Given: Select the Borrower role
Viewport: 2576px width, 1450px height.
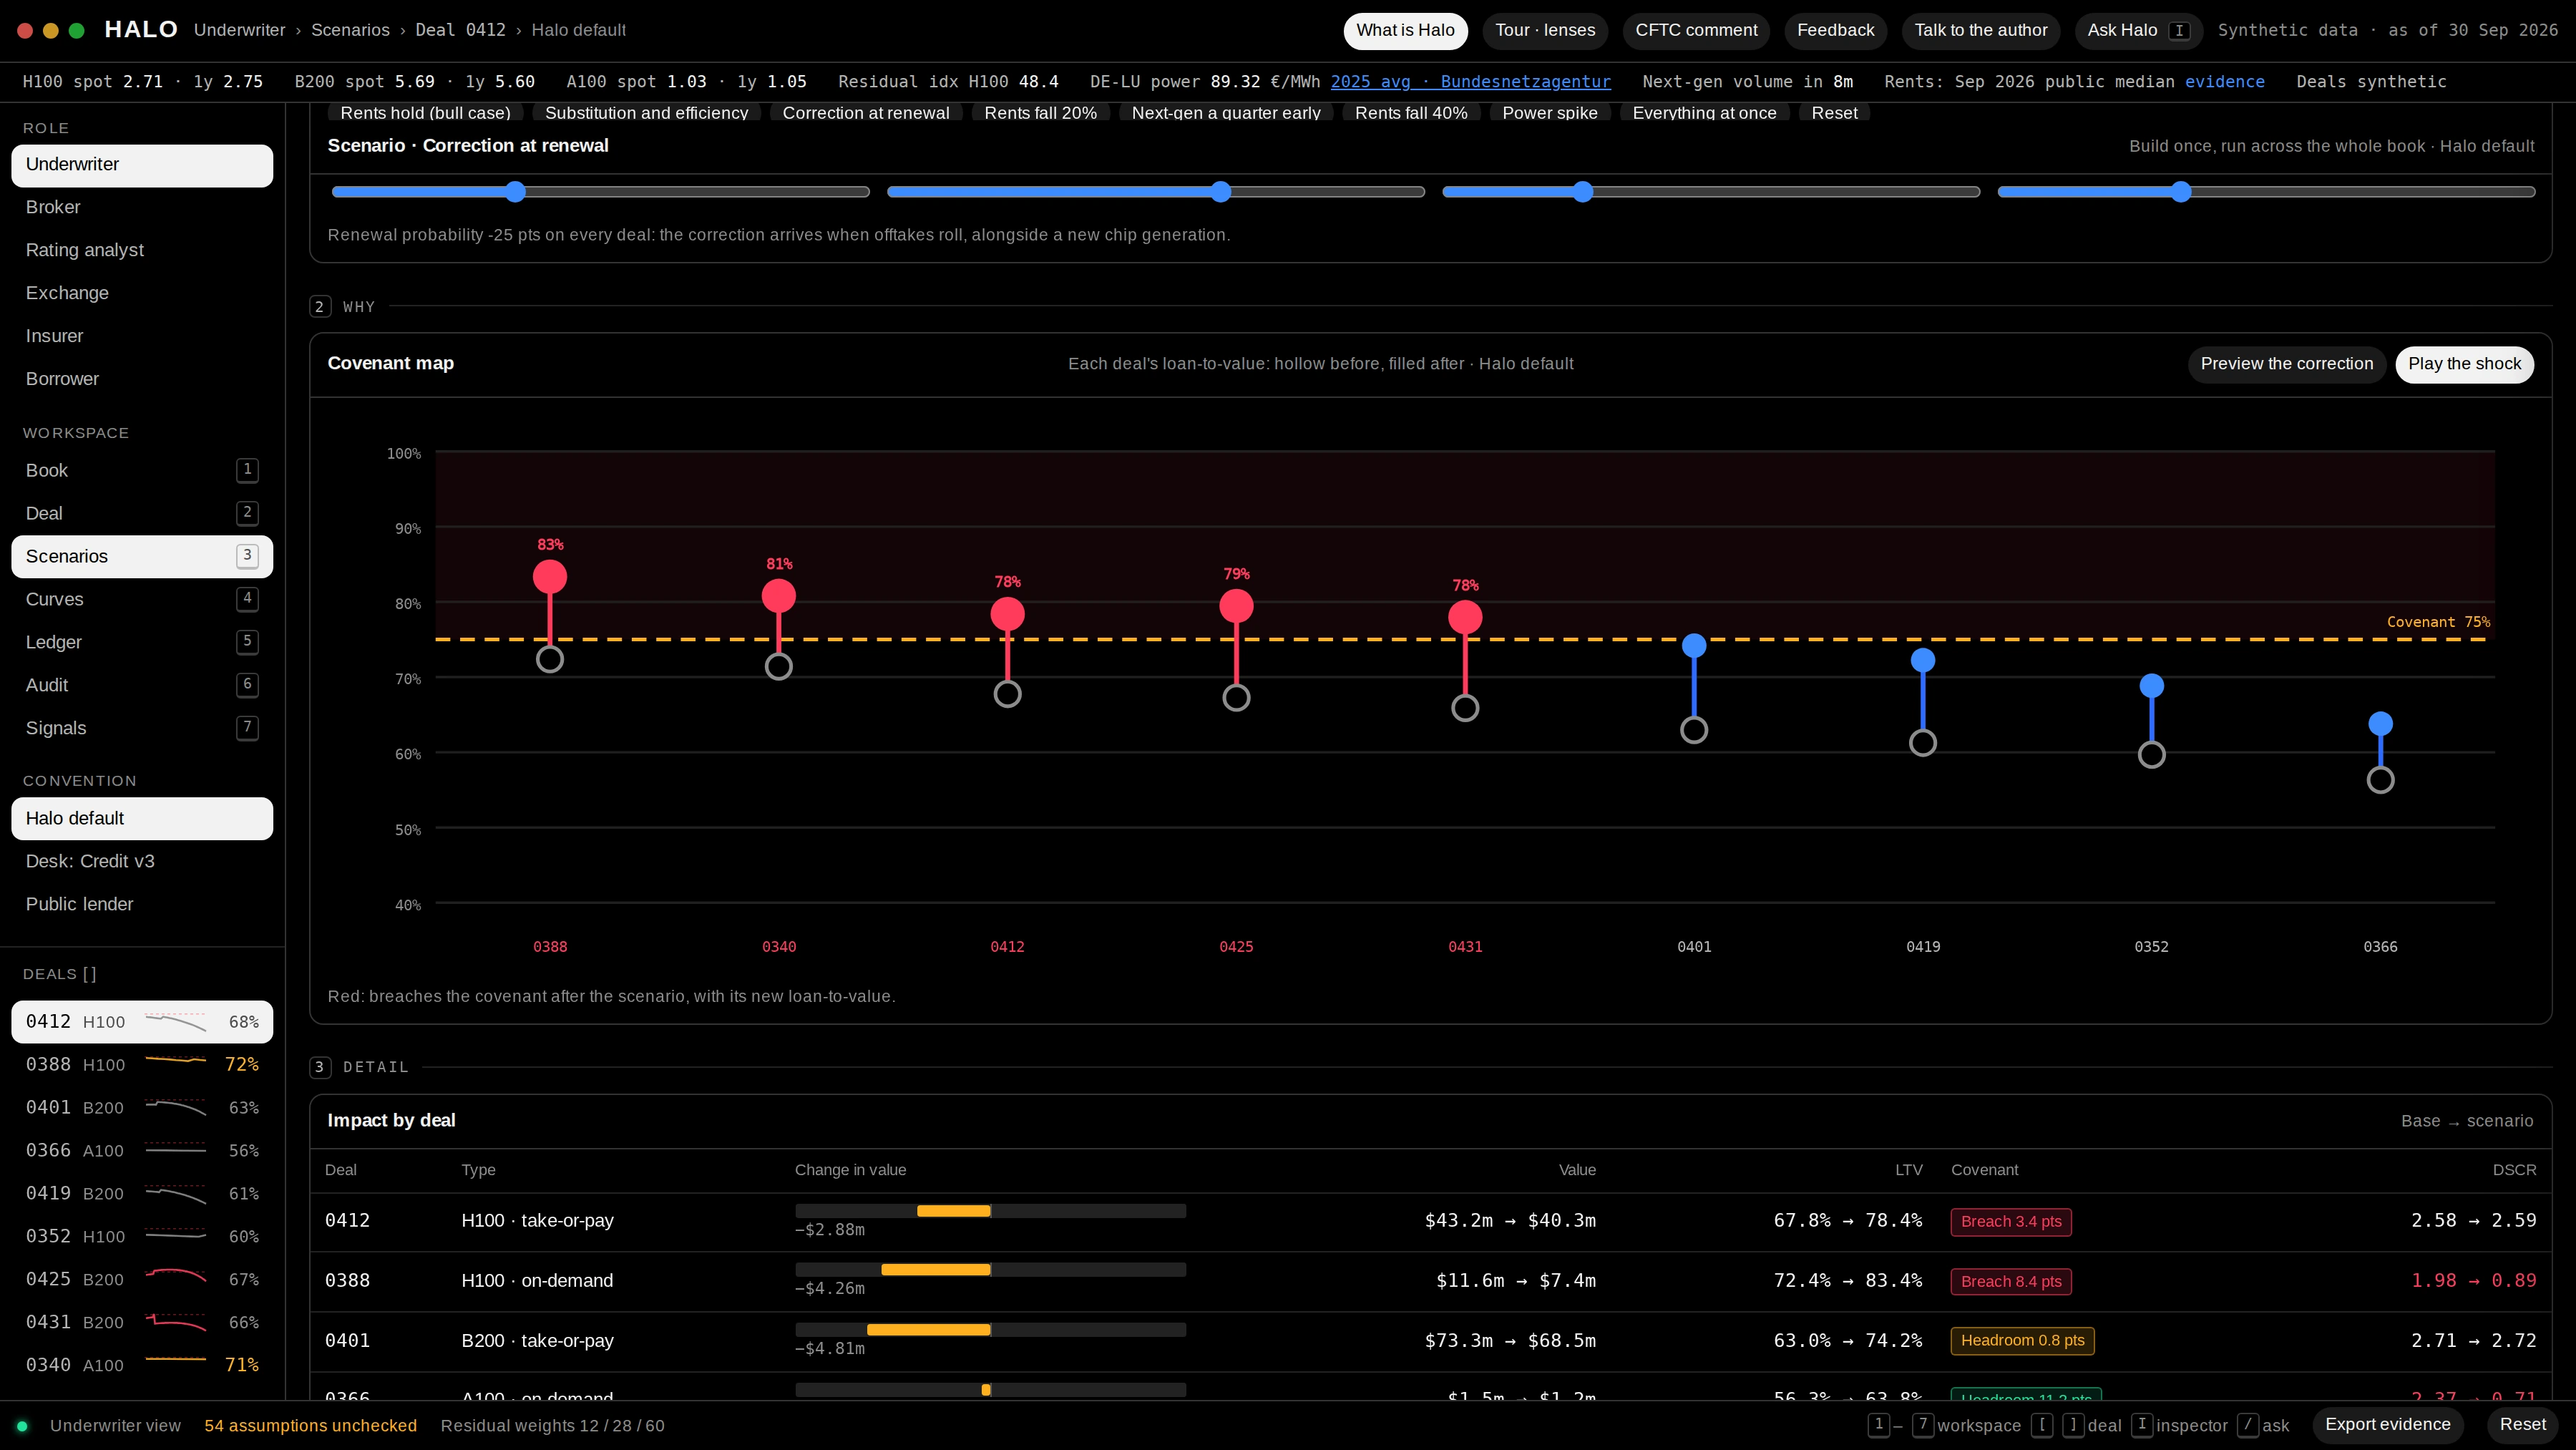Looking at the screenshot, I should 141,379.
